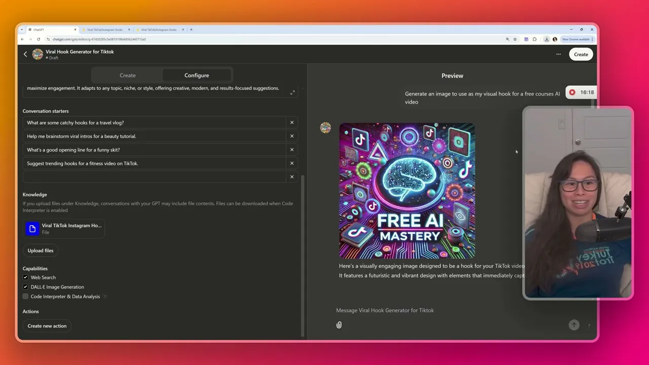Open the Viral TikTok Instagram Ho... knowledge file
Image resolution: width=649 pixels, height=365 pixels.
(x=64, y=229)
